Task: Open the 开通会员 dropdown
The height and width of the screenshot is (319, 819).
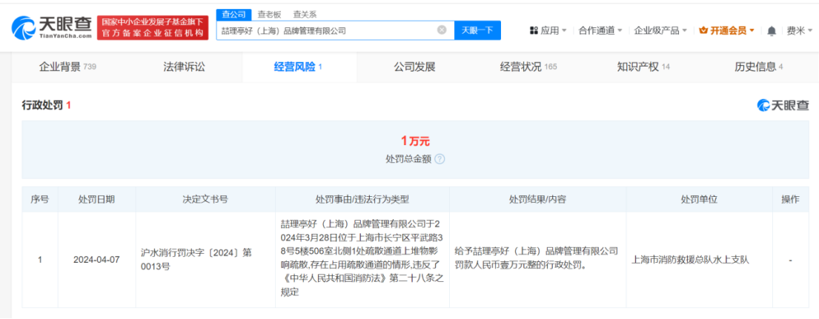Action: pyautogui.click(x=726, y=31)
